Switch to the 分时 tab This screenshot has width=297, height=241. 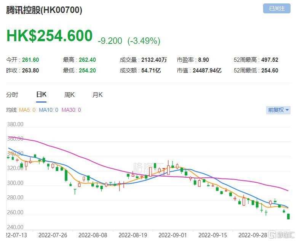click(x=12, y=94)
